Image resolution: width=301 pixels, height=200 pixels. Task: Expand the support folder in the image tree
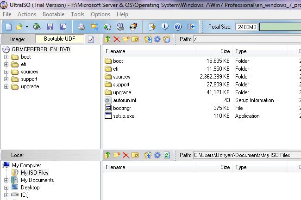(6, 79)
